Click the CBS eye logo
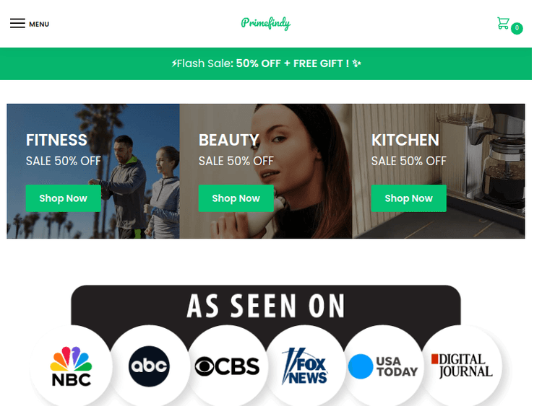The width and height of the screenshot is (542, 406). point(227,366)
